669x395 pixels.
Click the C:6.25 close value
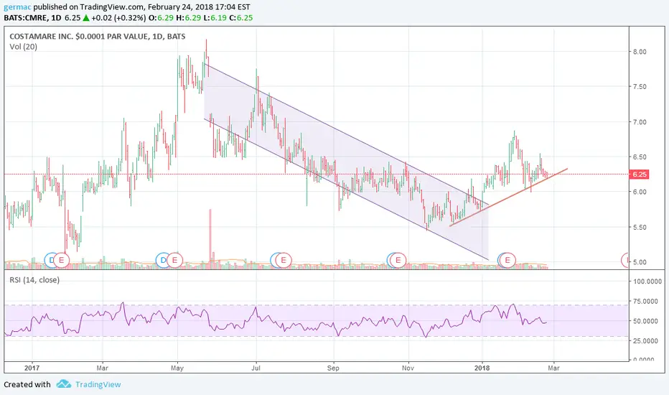[x=240, y=18]
